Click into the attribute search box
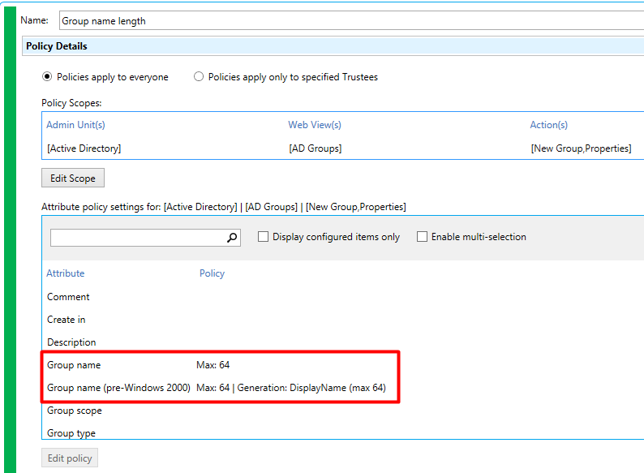The height and width of the screenshot is (473, 644). pyautogui.click(x=138, y=238)
